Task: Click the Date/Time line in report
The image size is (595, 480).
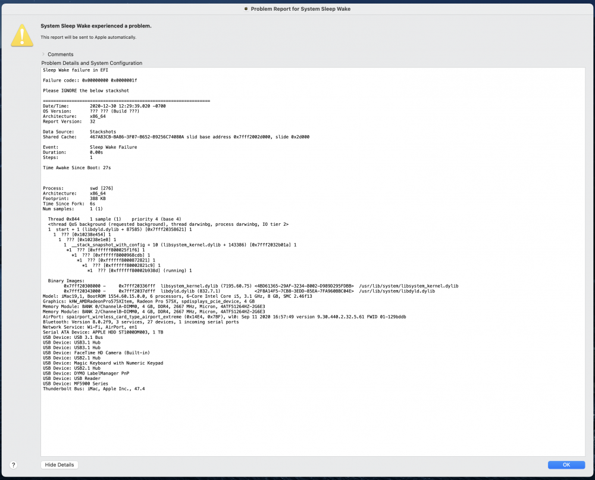Action: [104, 106]
